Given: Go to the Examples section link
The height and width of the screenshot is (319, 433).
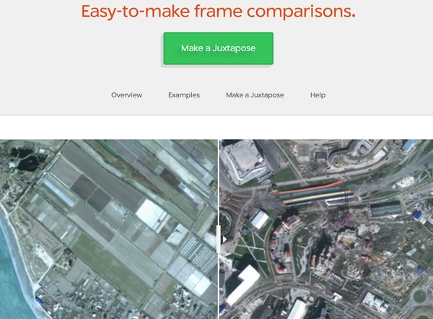Looking at the screenshot, I should point(184,95).
